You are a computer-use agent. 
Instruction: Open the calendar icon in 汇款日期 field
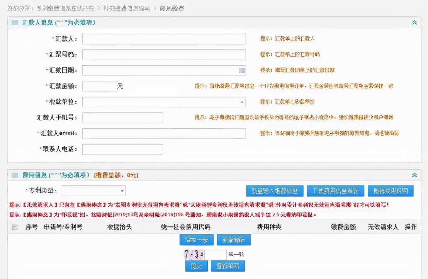click(x=242, y=70)
